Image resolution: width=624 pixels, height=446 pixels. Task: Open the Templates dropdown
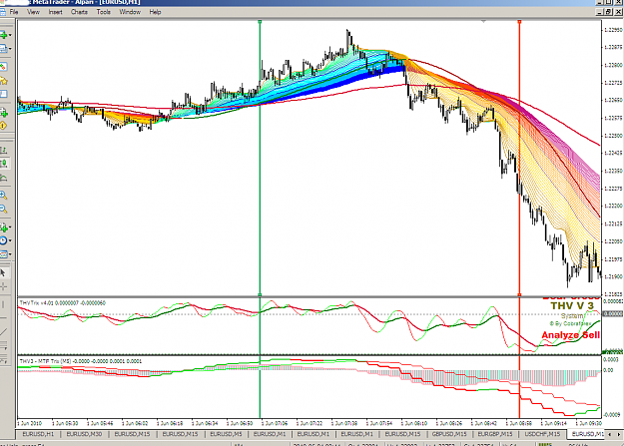[x=5, y=253]
